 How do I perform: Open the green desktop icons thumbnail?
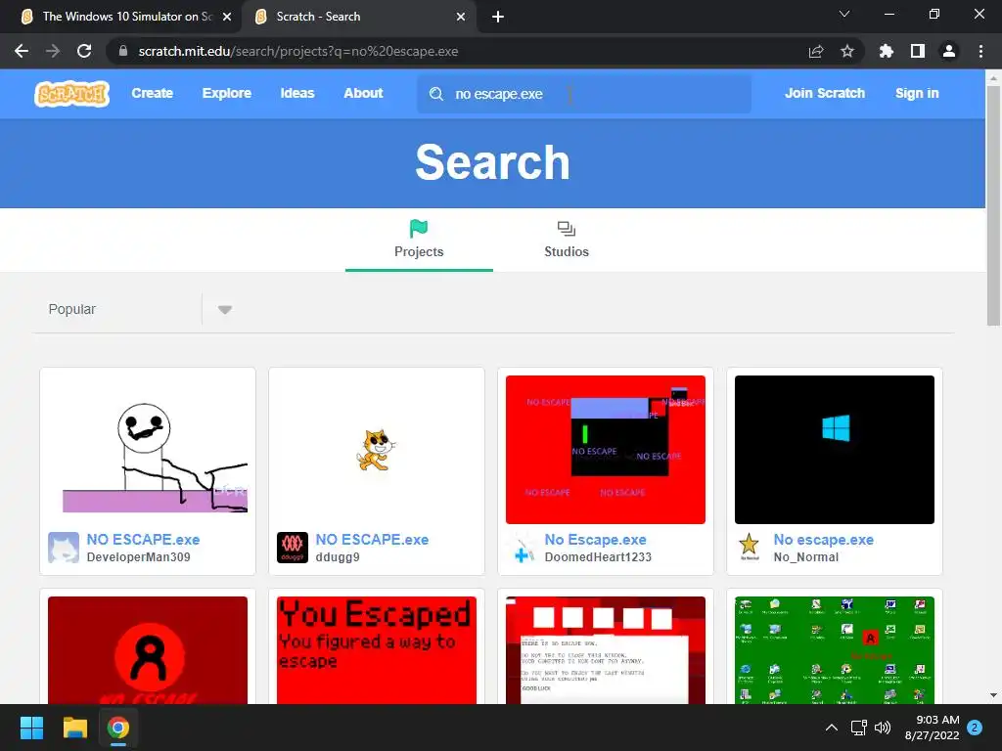[x=834, y=650]
